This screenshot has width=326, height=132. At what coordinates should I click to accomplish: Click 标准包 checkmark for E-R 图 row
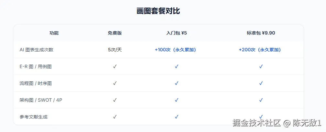click(x=261, y=66)
